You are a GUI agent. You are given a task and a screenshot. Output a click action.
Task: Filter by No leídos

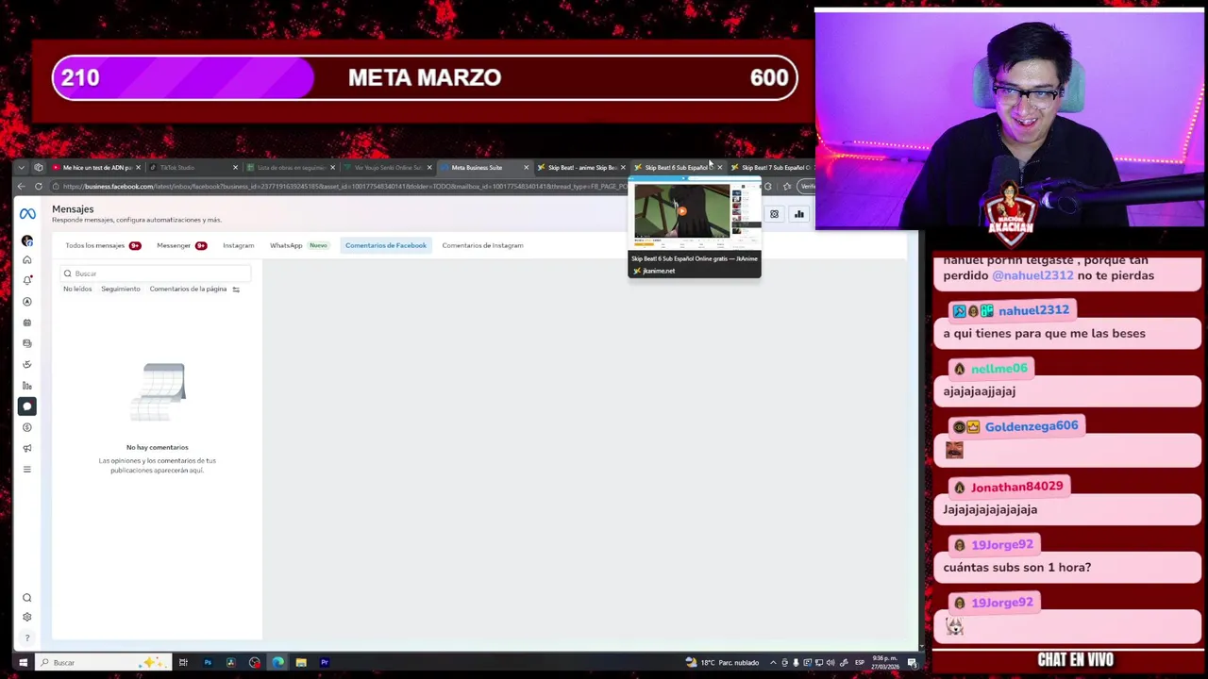point(77,289)
